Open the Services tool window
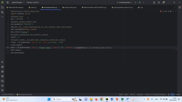Image resolution: width=182 pixels, height=102 pixels. pyautogui.click(x=2, y=76)
